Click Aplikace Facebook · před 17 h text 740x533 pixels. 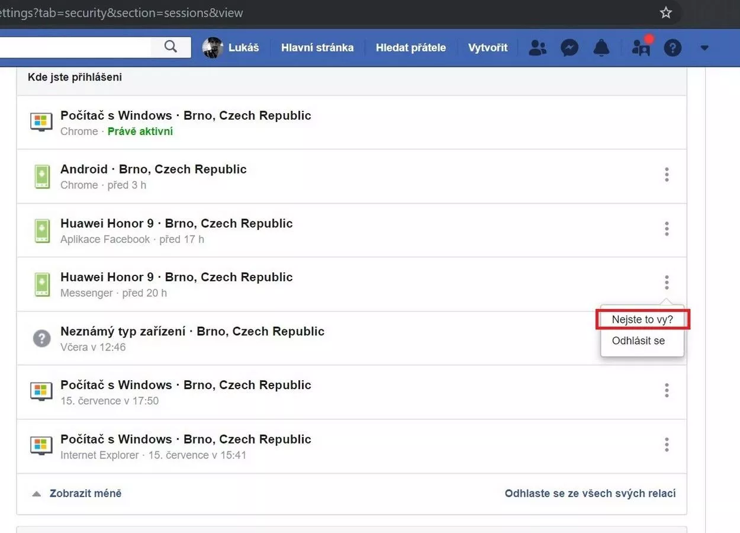pos(132,239)
